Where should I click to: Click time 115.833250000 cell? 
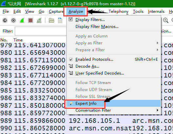(40, 91)
